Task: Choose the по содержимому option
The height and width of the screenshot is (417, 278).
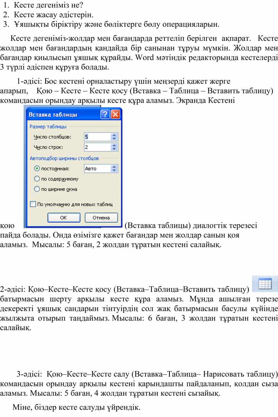Action: click(37, 179)
